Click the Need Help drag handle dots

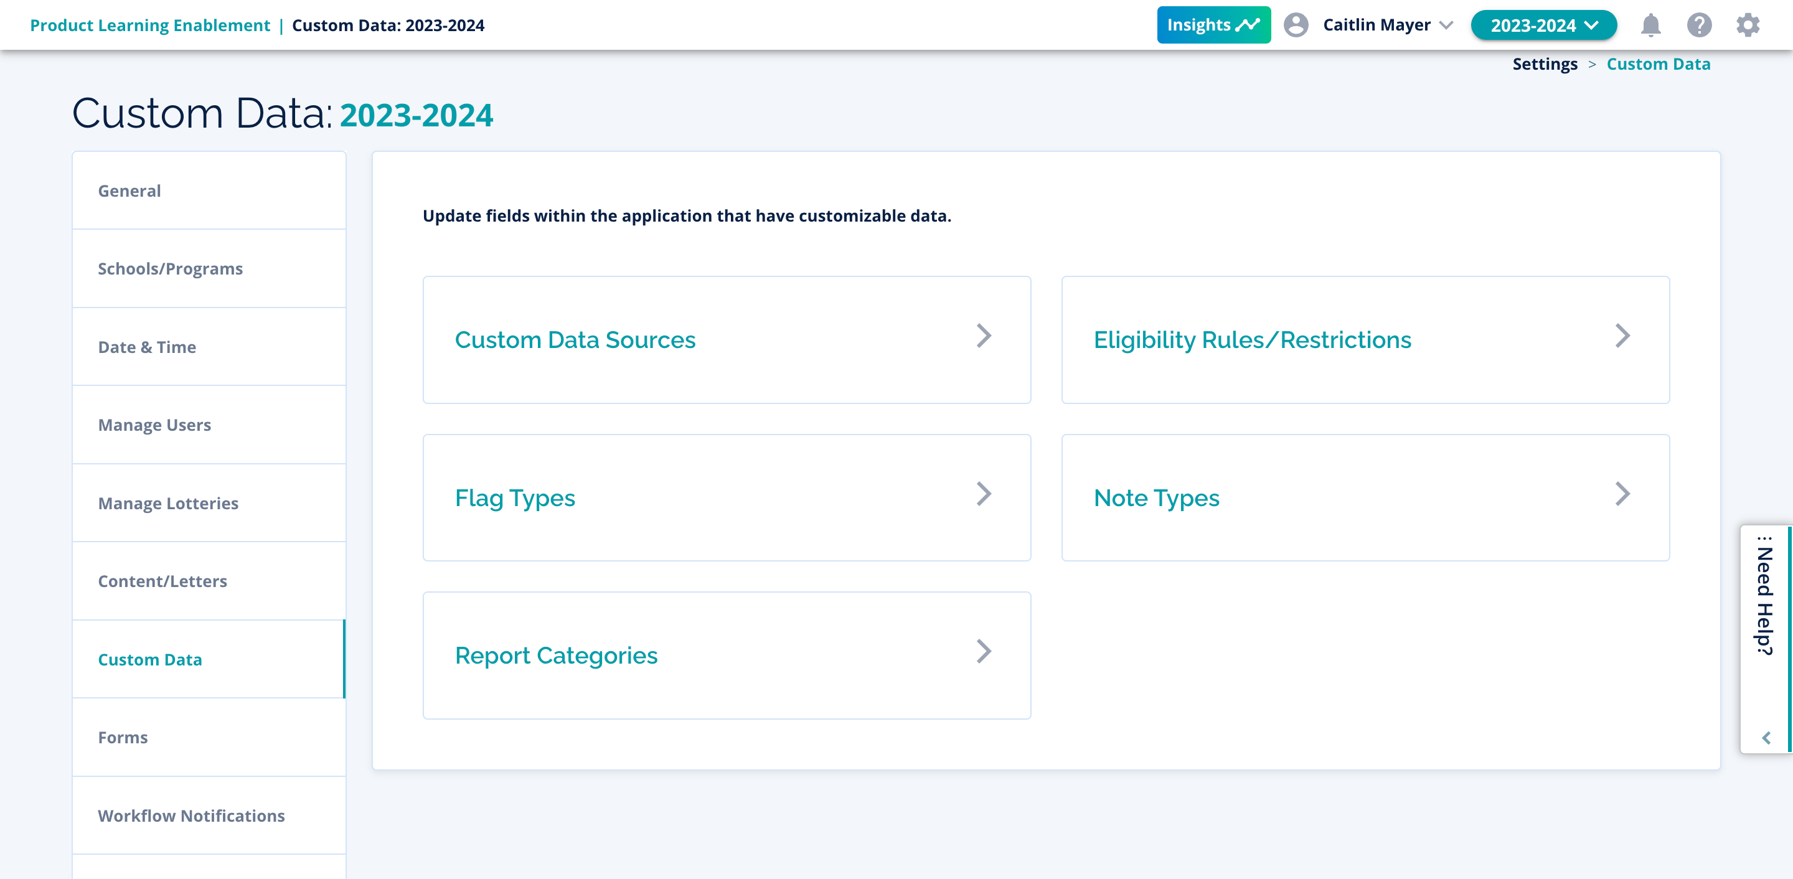tap(1764, 538)
